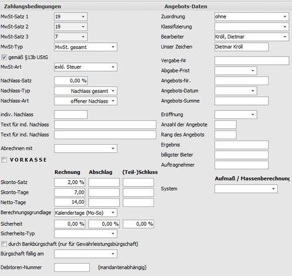Open the Bearbeiter dropdown
Image resolution: width=292 pixels, height=276 pixels.
[252, 37]
